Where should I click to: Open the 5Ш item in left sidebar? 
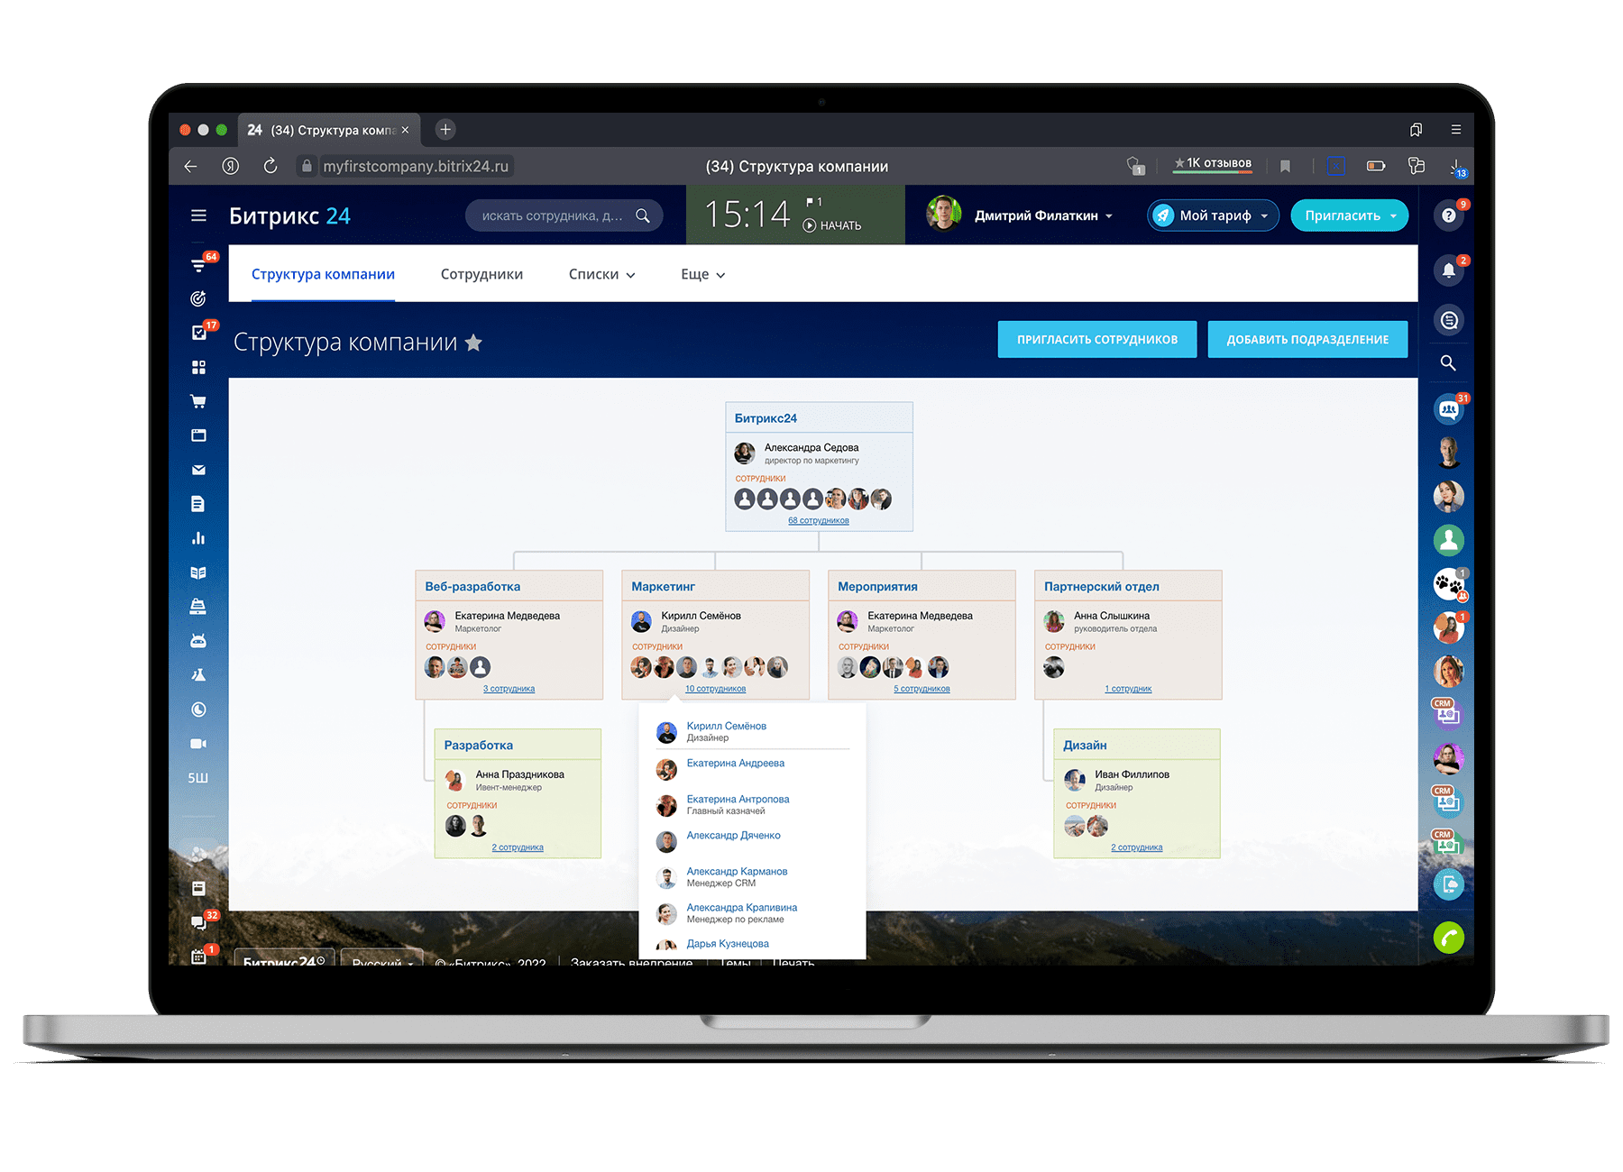pos(198,778)
